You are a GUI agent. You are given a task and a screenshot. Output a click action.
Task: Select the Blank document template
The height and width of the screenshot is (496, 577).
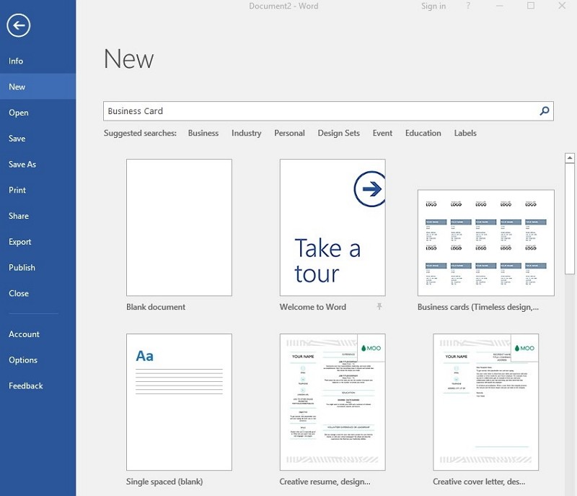pos(179,227)
